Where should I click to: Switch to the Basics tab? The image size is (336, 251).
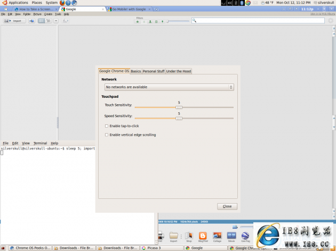(x=136, y=71)
